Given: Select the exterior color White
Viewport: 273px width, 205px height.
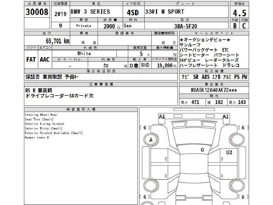Looking at the screenshot, I should tap(84, 53).
